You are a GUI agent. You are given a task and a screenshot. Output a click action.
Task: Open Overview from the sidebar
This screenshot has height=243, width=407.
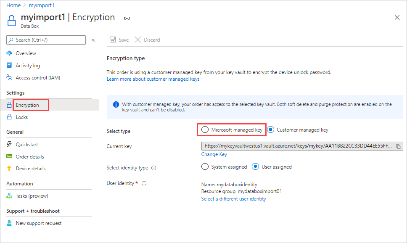[26, 53]
